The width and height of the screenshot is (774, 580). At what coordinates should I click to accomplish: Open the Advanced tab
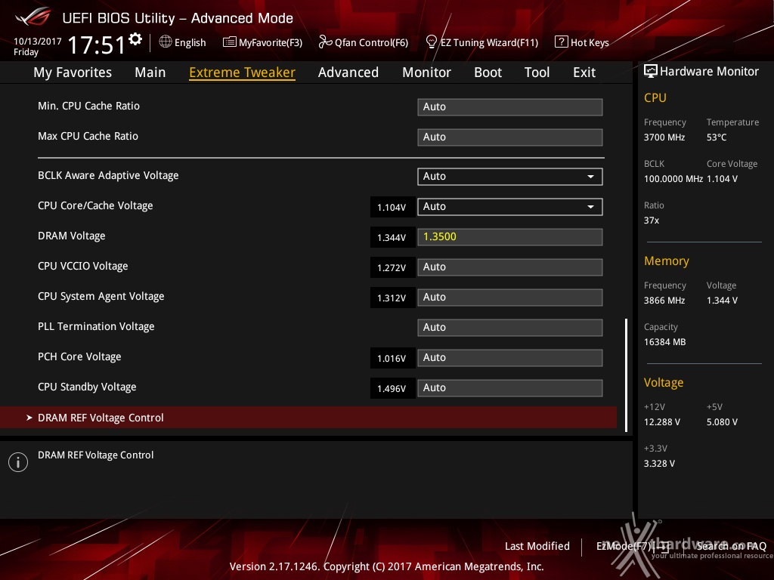coord(348,72)
